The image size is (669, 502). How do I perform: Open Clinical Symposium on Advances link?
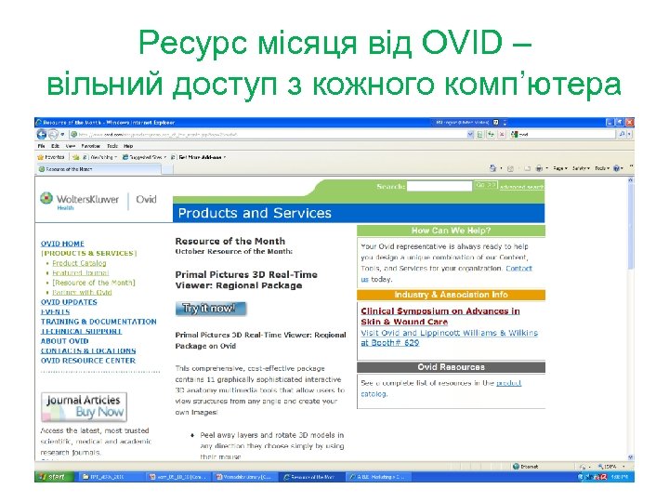click(439, 316)
